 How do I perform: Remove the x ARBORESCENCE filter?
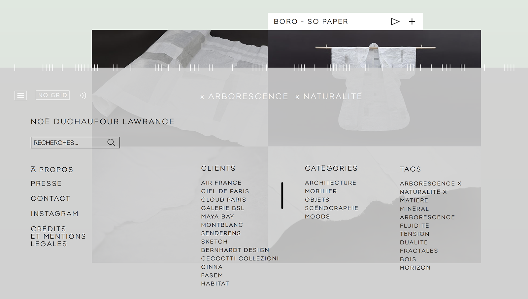244,96
